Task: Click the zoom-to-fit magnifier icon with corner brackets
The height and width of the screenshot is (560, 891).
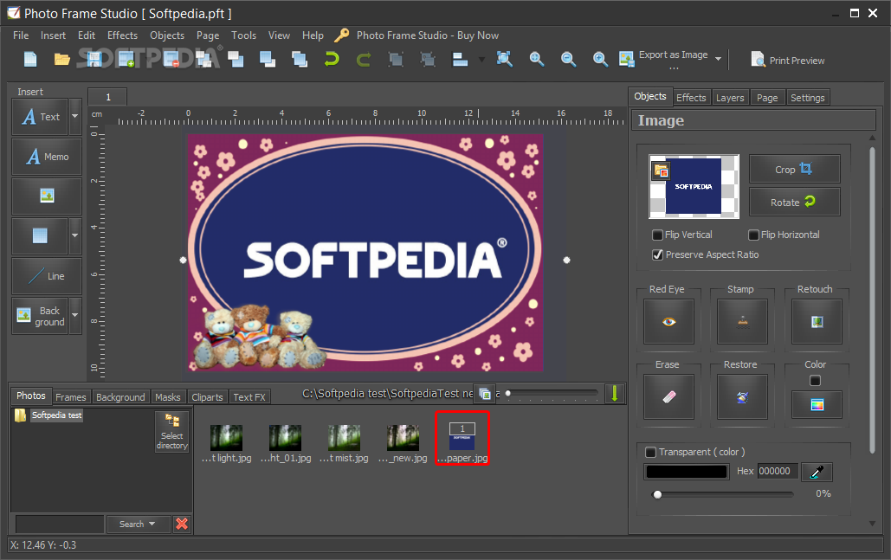Action: pos(504,59)
